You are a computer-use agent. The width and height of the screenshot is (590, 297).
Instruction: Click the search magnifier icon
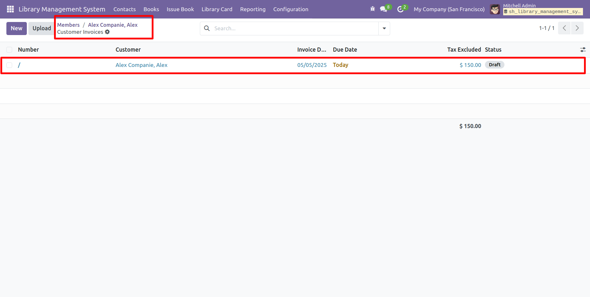click(x=207, y=28)
